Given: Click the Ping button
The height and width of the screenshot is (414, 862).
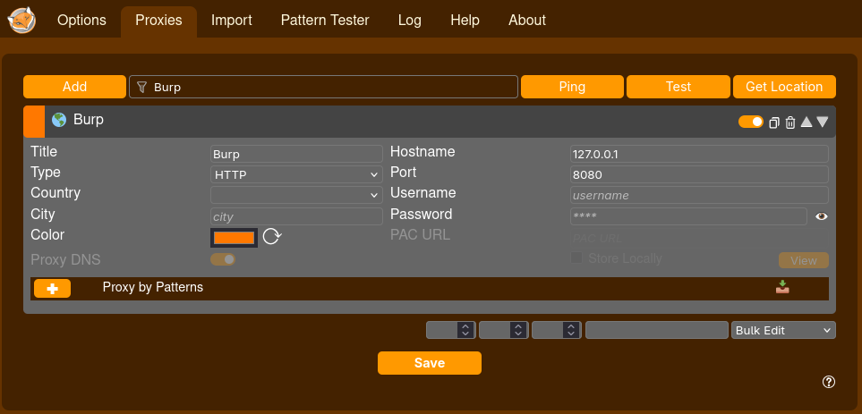Looking at the screenshot, I should pyautogui.click(x=572, y=87).
